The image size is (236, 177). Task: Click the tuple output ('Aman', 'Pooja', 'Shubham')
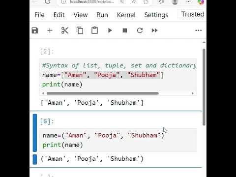pos(92,159)
